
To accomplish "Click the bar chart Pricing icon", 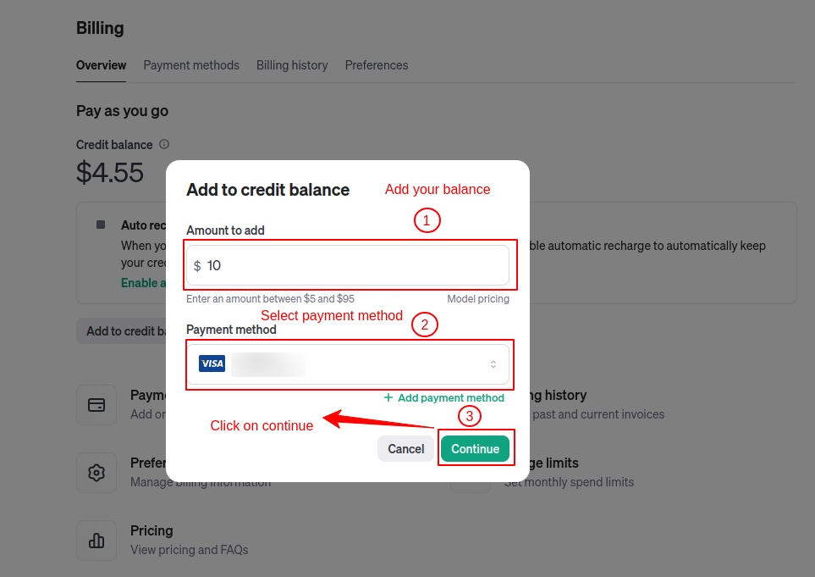I will [x=96, y=541].
